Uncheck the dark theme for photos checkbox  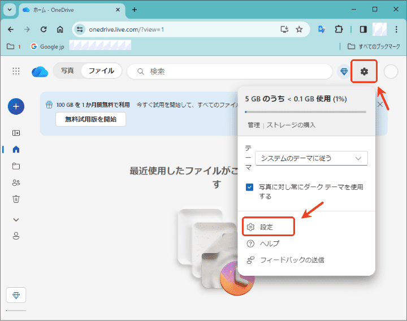(250, 187)
